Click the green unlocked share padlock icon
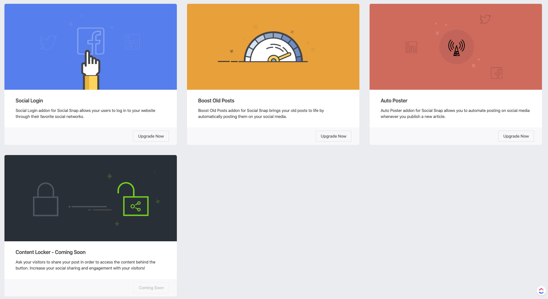548x299 pixels. (x=135, y=200)
